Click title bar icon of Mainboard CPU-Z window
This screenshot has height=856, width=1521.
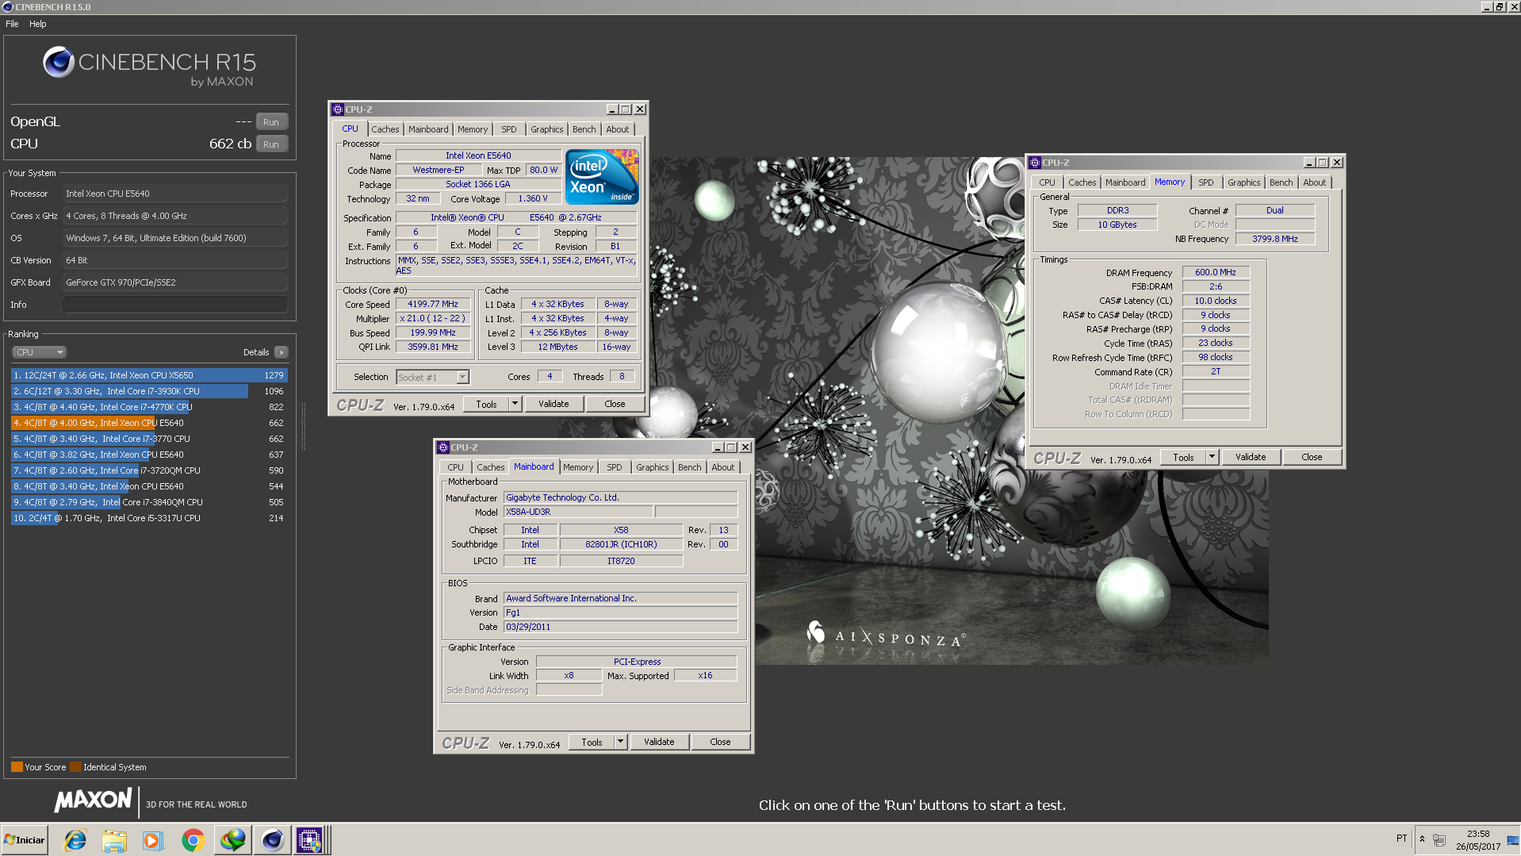(443, 447)
